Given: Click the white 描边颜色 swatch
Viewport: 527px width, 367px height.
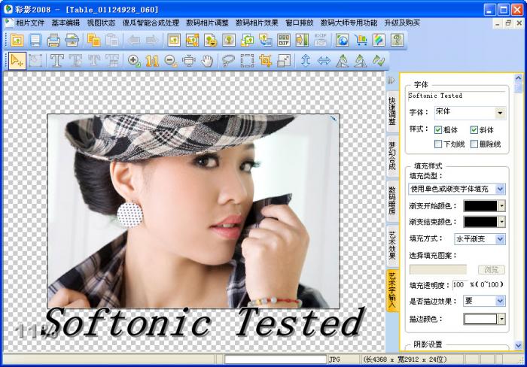Looking at the screenshot, I should pos(480,319).
